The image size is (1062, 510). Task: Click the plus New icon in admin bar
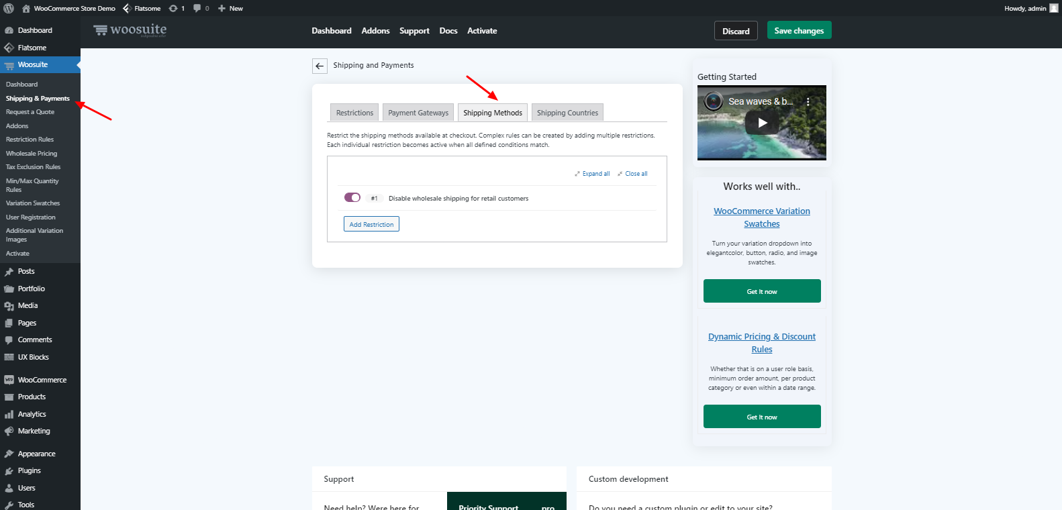222,8
